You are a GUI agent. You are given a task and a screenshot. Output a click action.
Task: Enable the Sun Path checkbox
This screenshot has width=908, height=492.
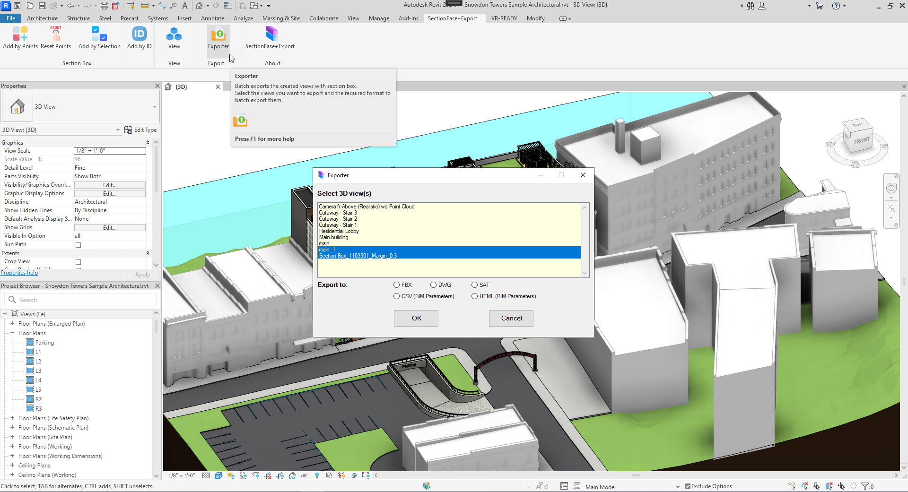point(79,245)
